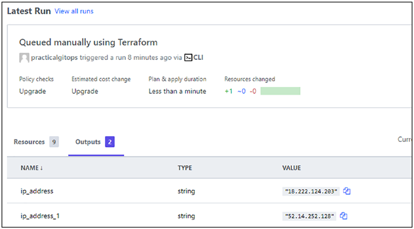
Task: Click the +1 resources added indicator
Action: point(229,91)
